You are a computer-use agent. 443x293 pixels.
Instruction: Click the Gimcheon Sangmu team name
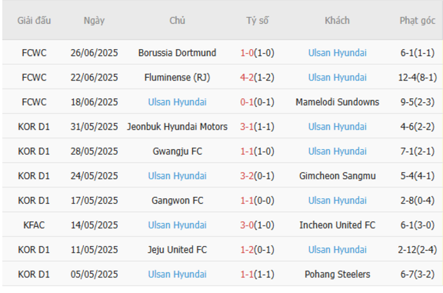point(337,176)
